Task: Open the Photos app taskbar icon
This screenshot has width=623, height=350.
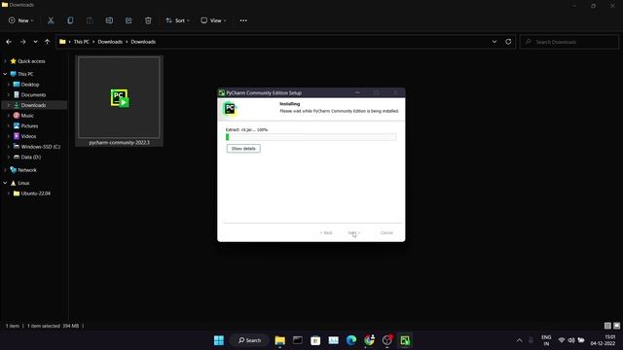Action: pyautogui.click(x=333, y=340)
